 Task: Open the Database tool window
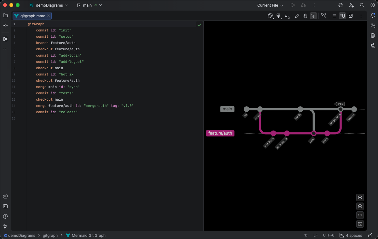click(373, 36)
